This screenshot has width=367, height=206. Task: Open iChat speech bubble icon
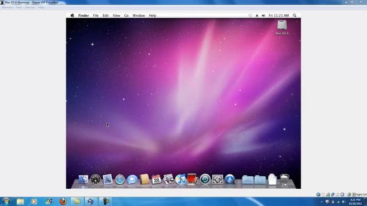coord(132,179)
